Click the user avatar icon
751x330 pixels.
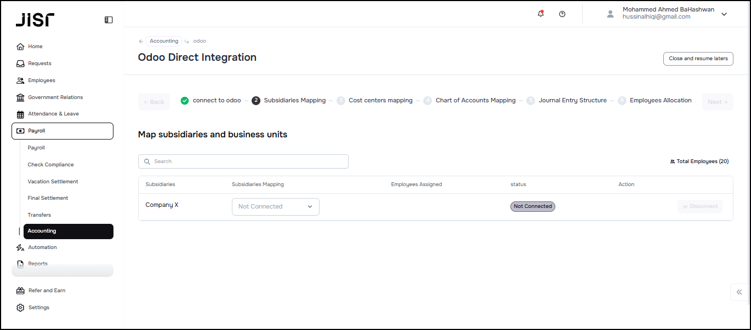610,14
